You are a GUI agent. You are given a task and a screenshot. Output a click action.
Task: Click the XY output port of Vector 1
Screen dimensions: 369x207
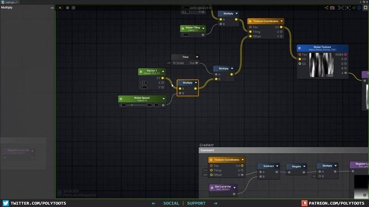pos(163,78)
